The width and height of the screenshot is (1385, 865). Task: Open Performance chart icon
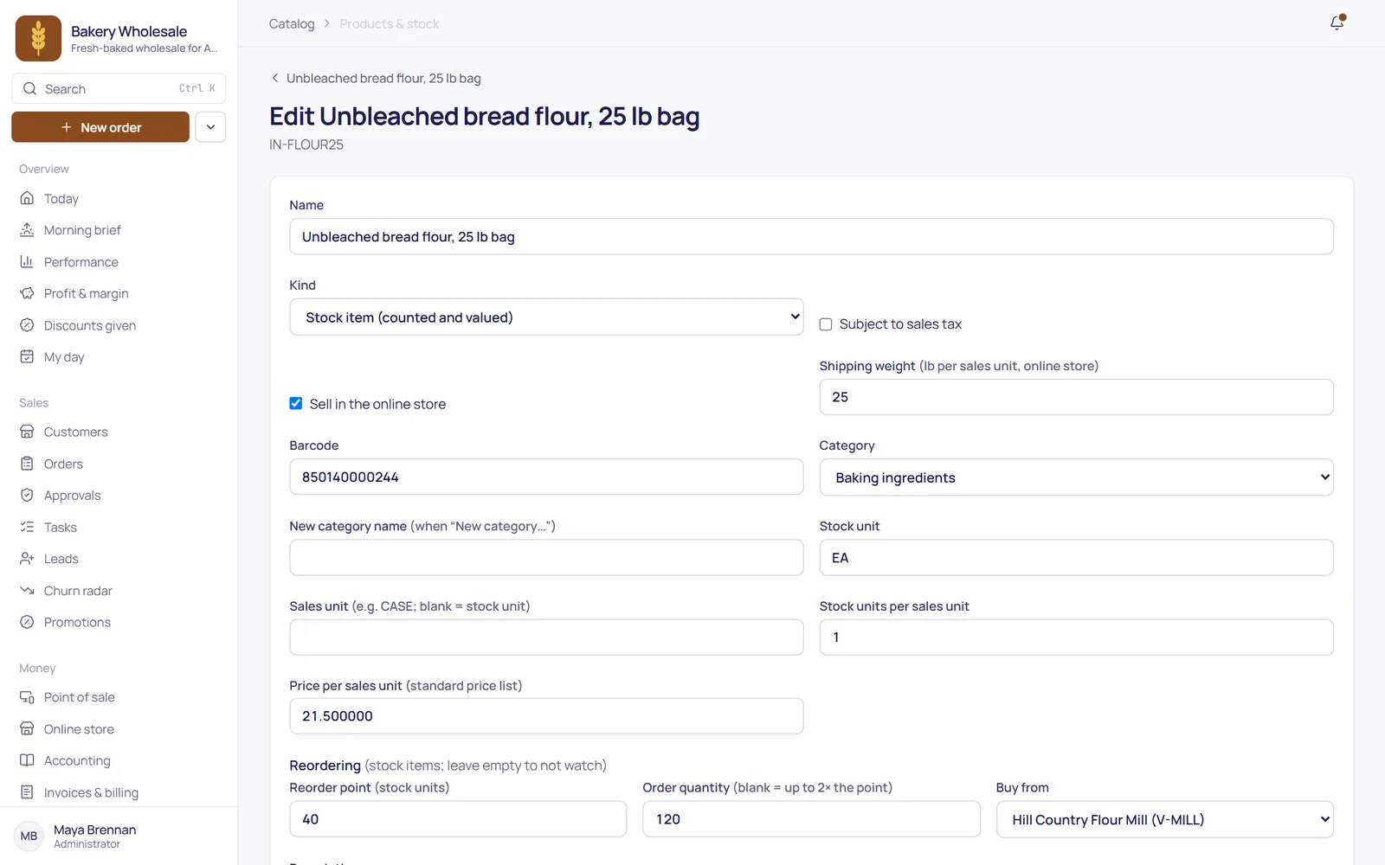tap(27, 261)
